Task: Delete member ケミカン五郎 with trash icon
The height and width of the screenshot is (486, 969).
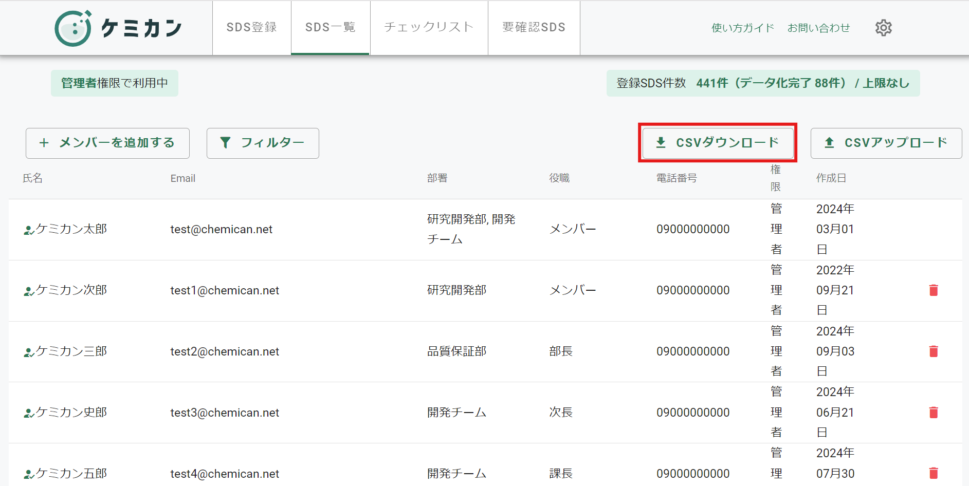Action: 934,473
